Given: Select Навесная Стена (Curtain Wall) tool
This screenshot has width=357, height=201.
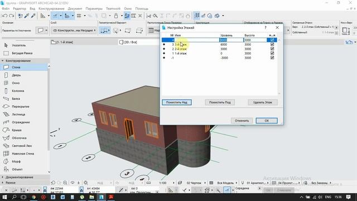Looking at the screenshot, I should (x=24, y=154).
